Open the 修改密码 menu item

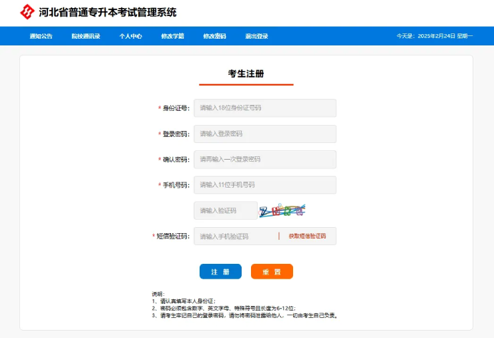click(214, 36)
